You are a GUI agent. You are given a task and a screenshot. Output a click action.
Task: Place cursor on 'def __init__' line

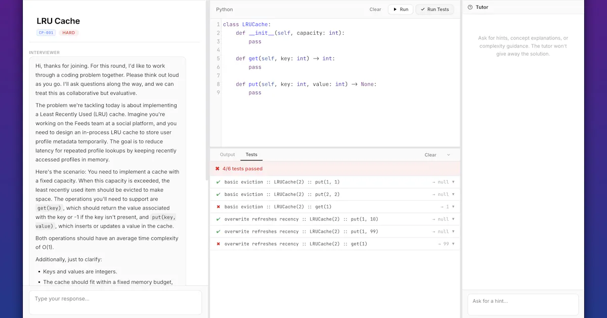pyautogui.click(x=290, y=33)
